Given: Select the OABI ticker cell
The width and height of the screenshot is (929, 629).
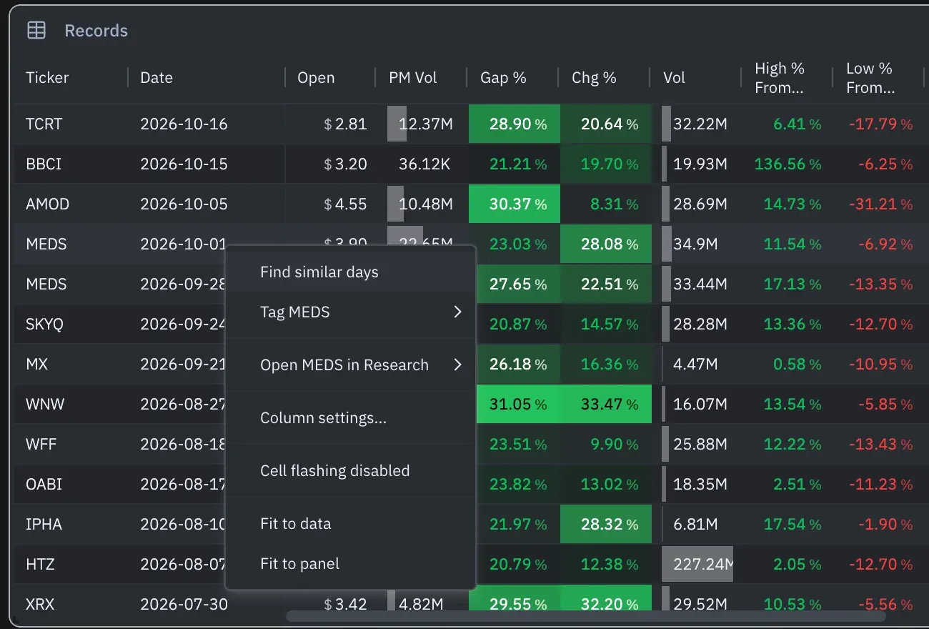Looking at the screenshot, I should [71, 485].
